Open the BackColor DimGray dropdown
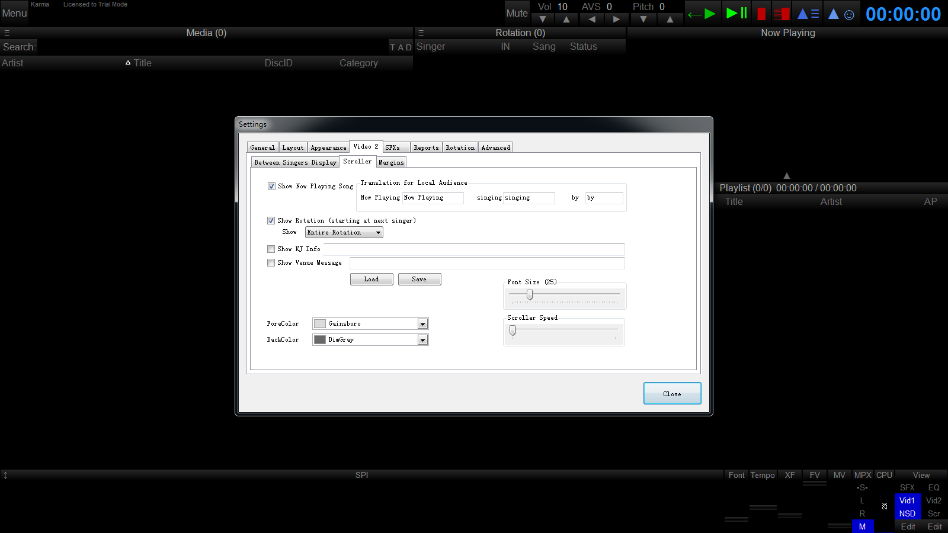 [422, 340]
